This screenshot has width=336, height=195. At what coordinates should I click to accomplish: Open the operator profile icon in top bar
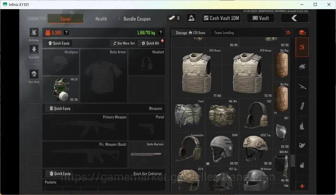point(191,18)
